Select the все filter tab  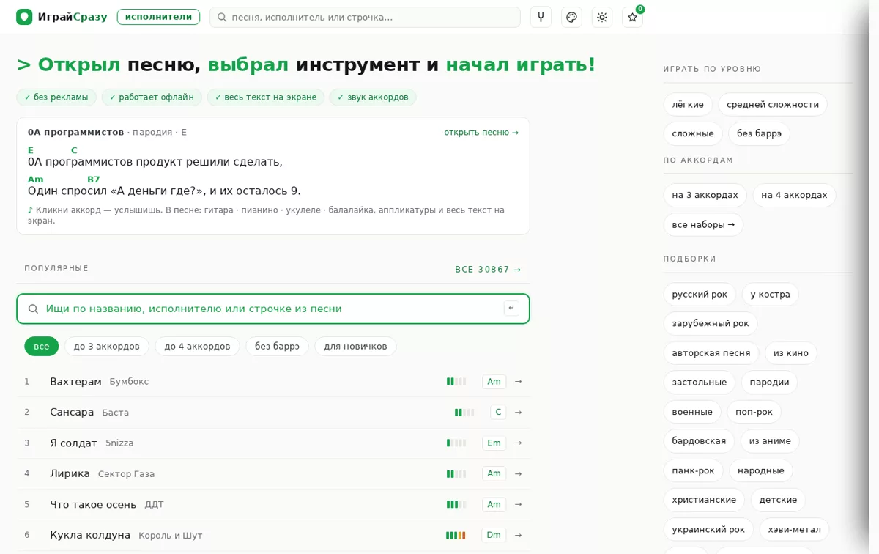(x=42, y=347)
